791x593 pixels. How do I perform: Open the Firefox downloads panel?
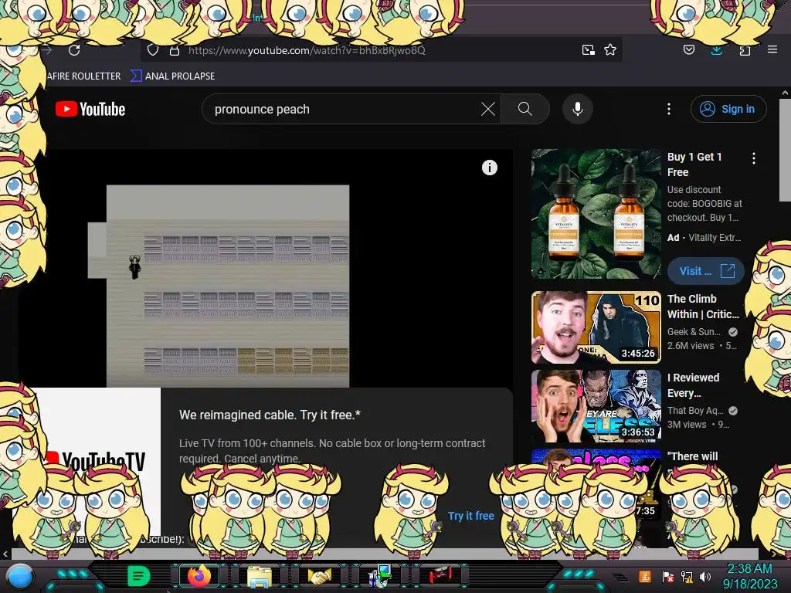716,50
